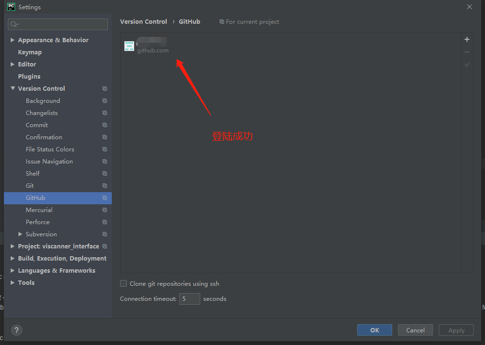Select Background under Version Control
Image resolution: width=485 pixels, height=345 pixels.
pyautogui.click(x=43, y=101)
